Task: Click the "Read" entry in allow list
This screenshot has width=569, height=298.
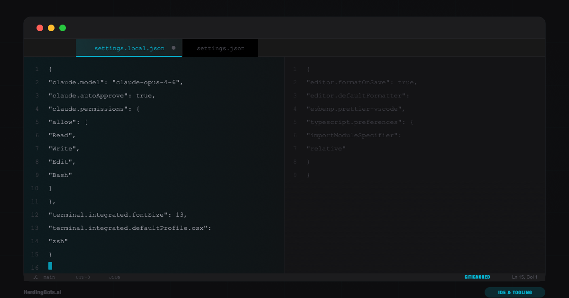Action: [x=62, y=135]
